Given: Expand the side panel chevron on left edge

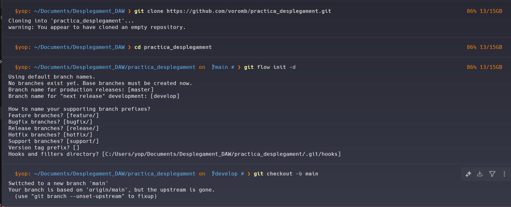Looking at the screenshot, I should coord(1,61).
